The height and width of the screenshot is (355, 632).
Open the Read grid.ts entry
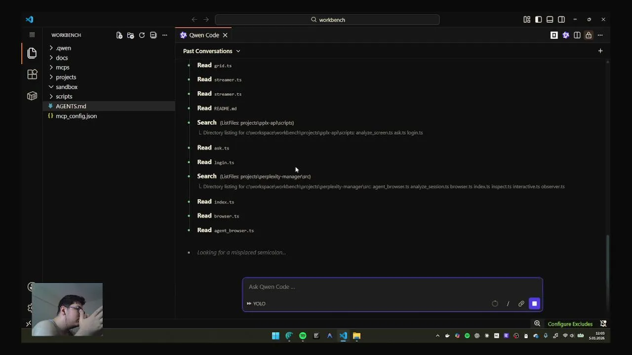(214, 65)
